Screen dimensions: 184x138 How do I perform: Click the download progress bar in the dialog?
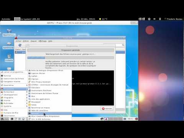tap(71, 58)
